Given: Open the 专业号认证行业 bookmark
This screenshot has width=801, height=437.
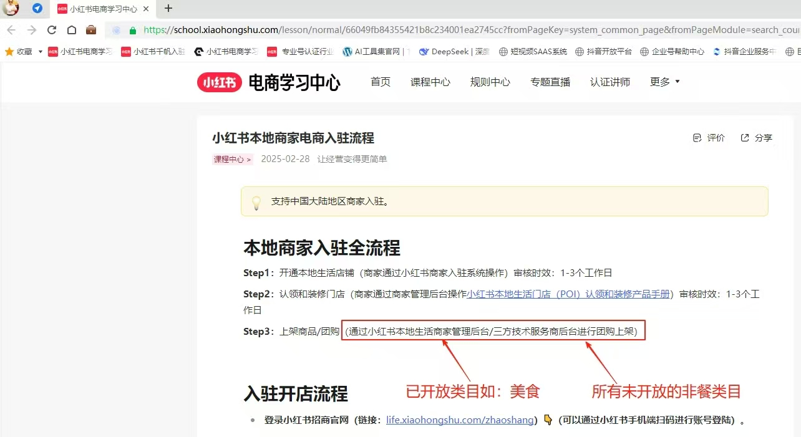Looking at the screenshot, I should click(301, 52).
